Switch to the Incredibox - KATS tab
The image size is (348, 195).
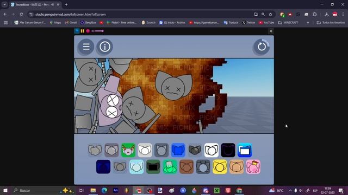pyautogui.click(x=35, y=4)
